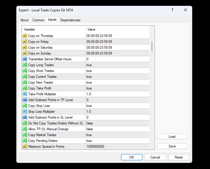Click icon beside Do Not Copy Trades/Orders Without SL

25,123
